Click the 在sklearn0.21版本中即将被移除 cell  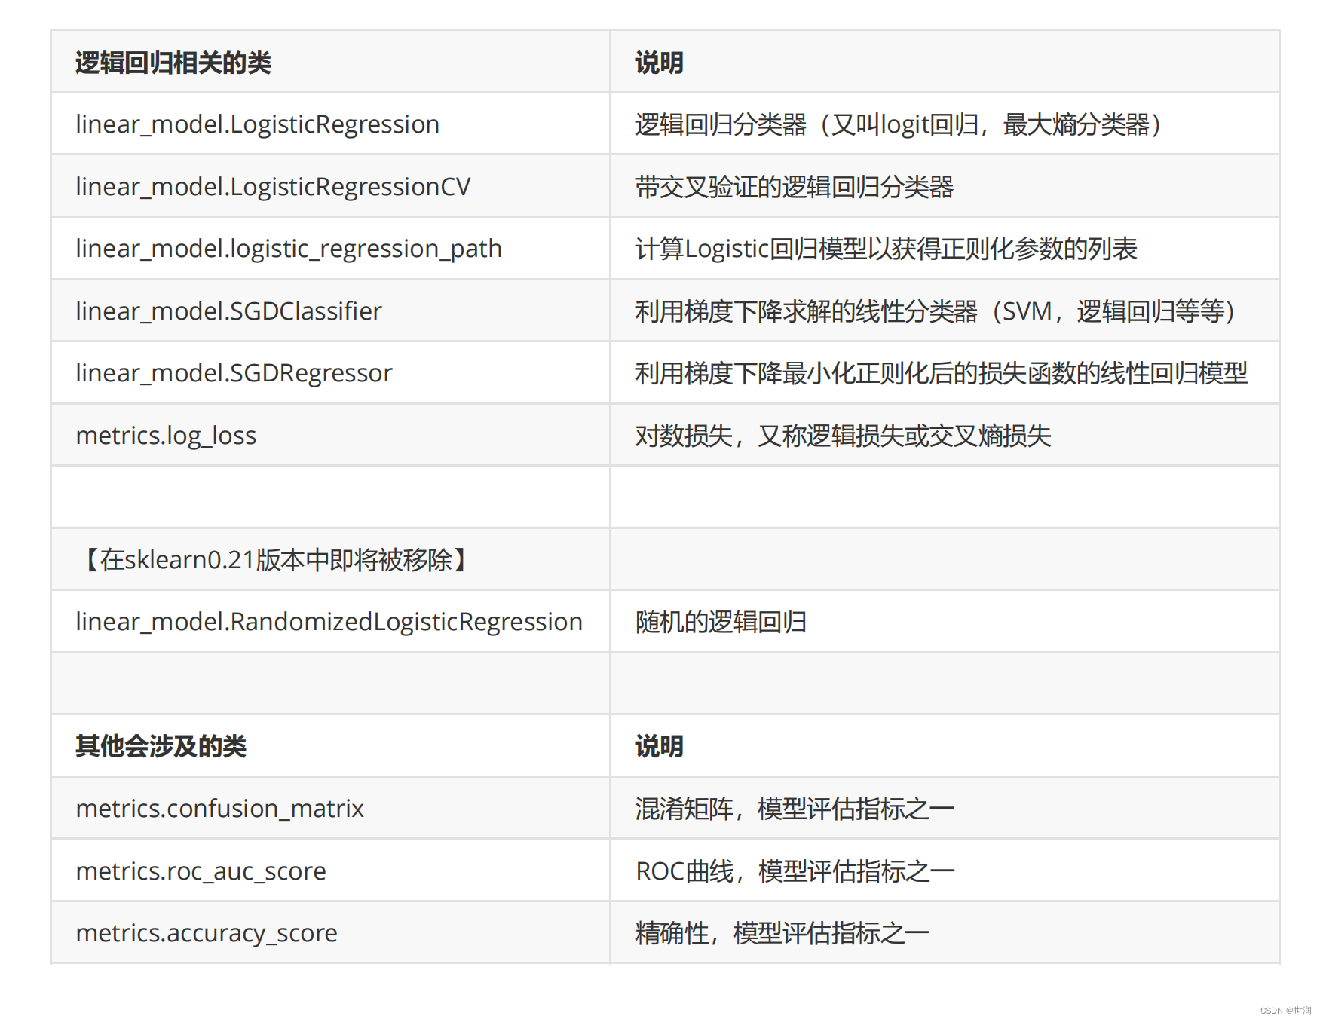(x=330, y=559)
